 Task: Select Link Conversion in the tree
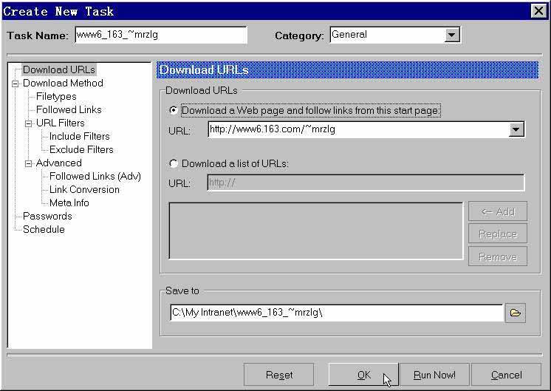[84, 189]
